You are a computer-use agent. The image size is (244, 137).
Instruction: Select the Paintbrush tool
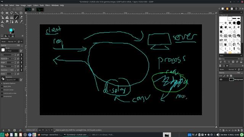[x=16, y=18]
